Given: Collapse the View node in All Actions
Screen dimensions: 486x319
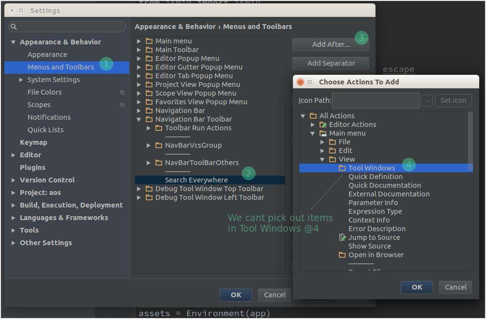Looking at the screenshot, I should click(322, 159).
